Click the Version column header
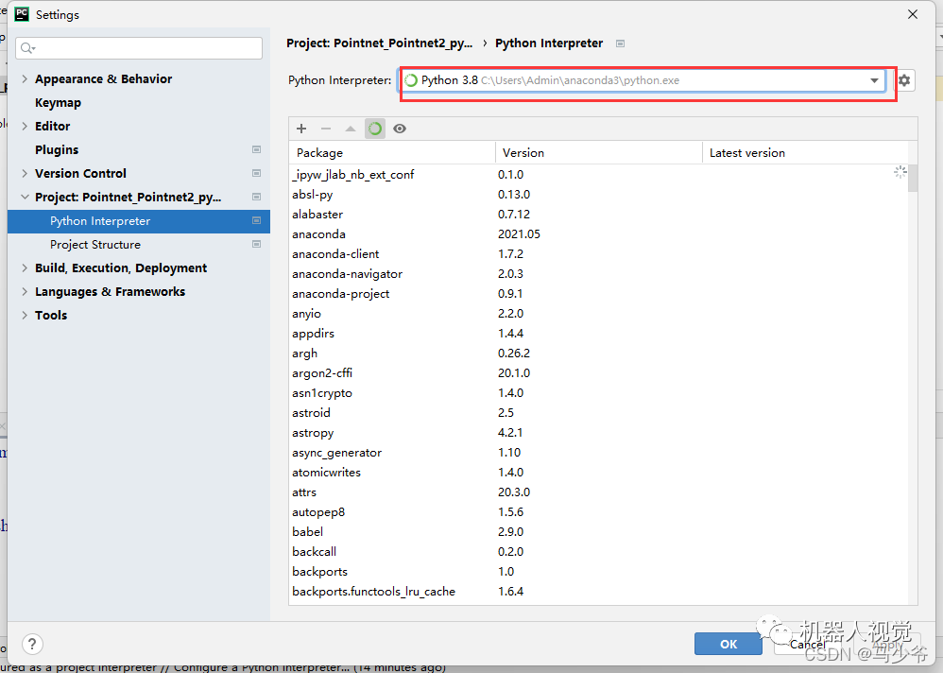943x673 pixels. pyautogui.click(x=598, y=153)
